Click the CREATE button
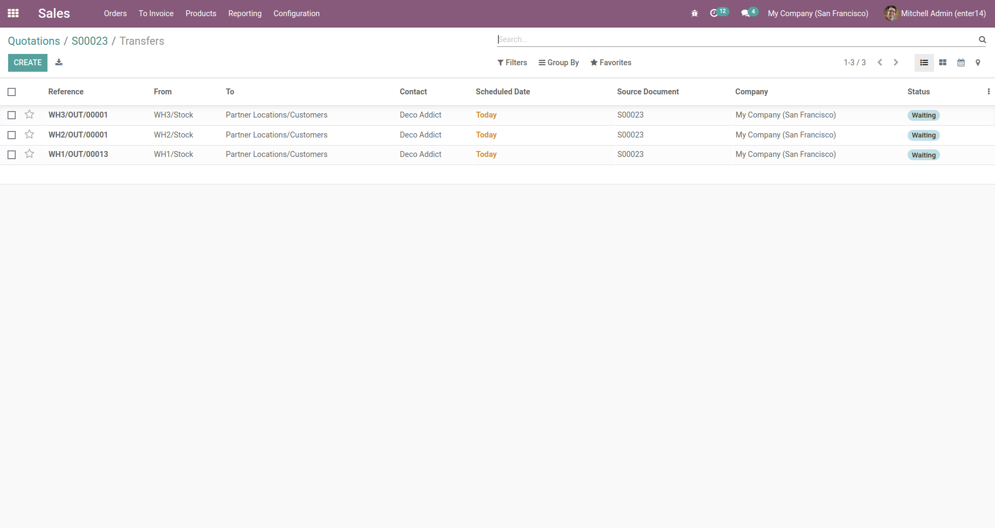 click(28, 63)
